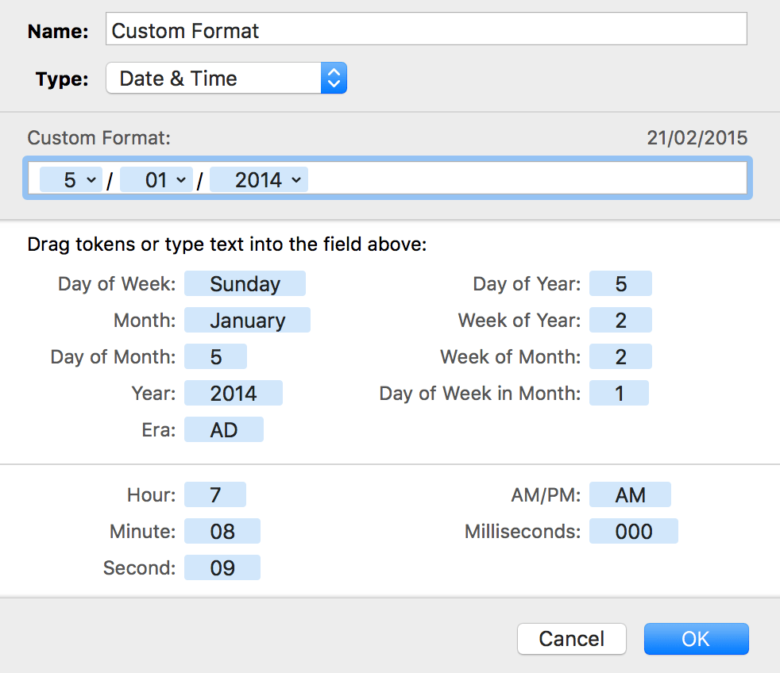Click the Week of Month token
The image size is (780, 673).
(x=620, y=356)
